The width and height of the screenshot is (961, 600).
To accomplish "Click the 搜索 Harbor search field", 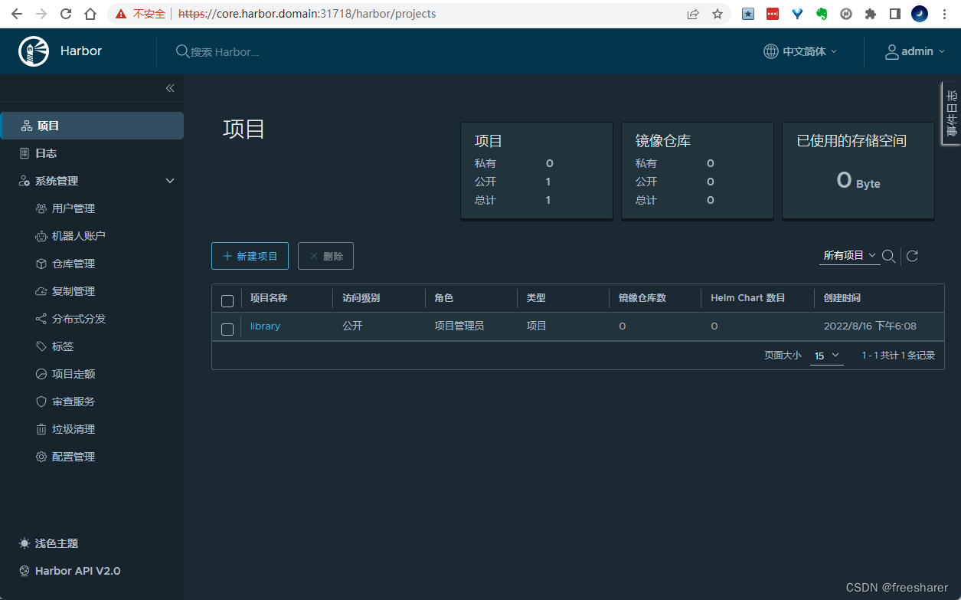I will tap(224, 52).
